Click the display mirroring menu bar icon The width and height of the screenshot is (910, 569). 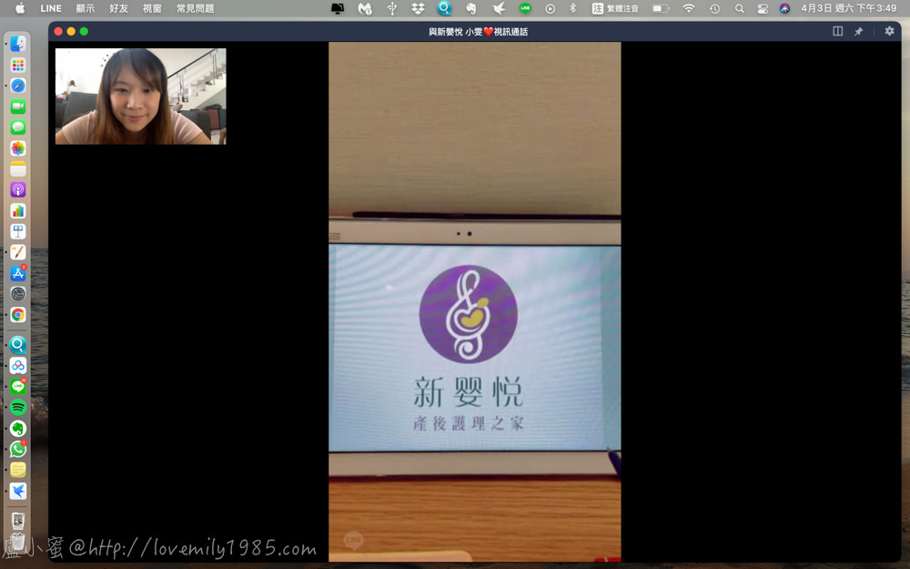338,8
